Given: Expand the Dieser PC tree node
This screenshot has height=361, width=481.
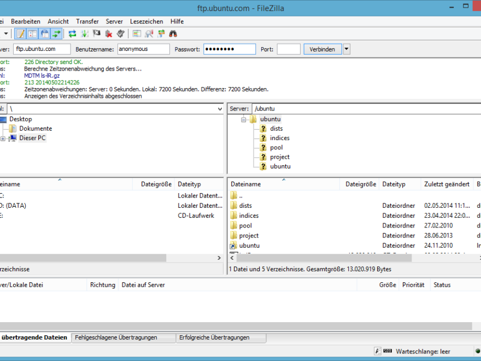Looking at the screenshot, I should (3, 138).
